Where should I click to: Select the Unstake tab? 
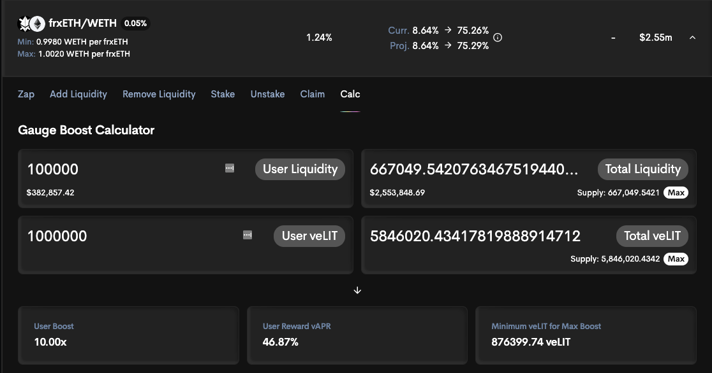[267, 94]
